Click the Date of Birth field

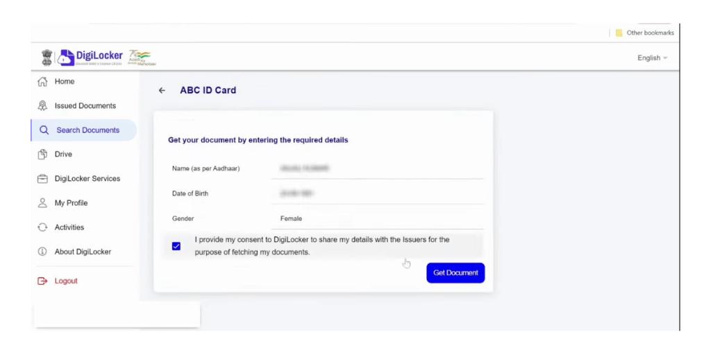[x=377, y=193]
